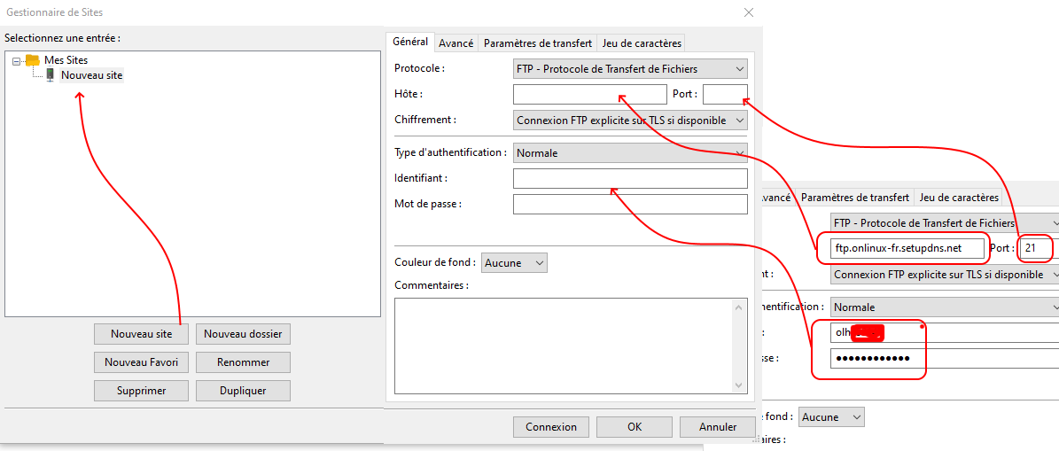This screenshot has width=1059, height=451.
Task: Click inside the Commentaires text area
Action: (565, 346)
